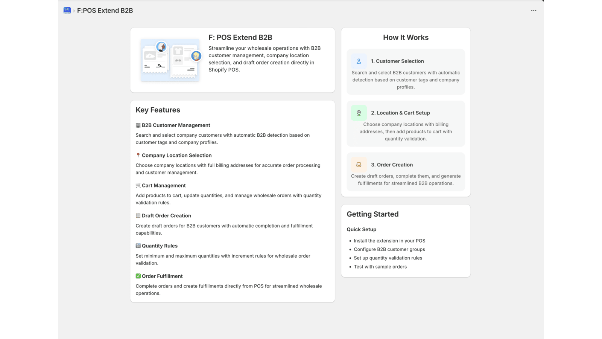Click the Quantity Rules numbers icon
The height and width of the screenshot is (339, 602).
[138, 246]
